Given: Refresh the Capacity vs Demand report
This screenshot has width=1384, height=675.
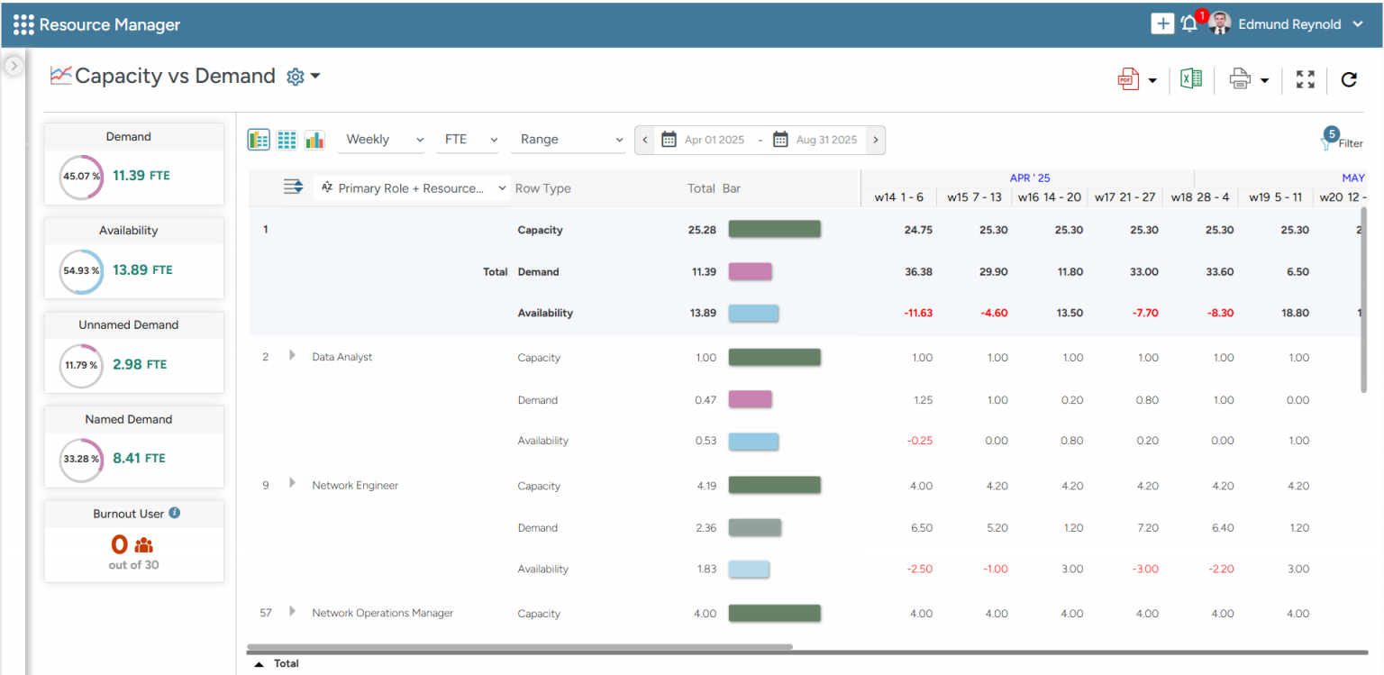Looking at the screenshot, I should (1349, 79).
